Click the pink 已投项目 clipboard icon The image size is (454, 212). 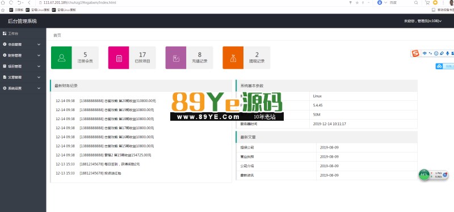pyautogui.click(x=119, y=58)
